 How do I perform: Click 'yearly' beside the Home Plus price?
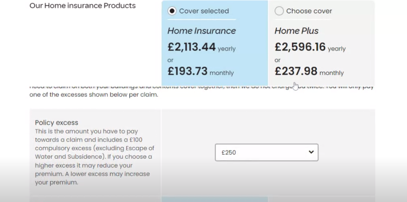tap(337, 49)
